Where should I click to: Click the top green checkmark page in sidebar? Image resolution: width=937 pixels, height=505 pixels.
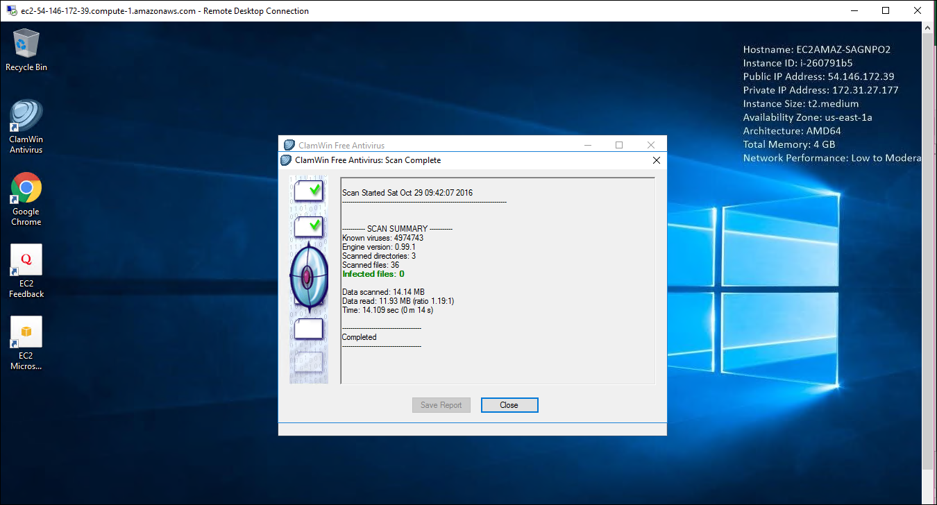click(309, 190)
